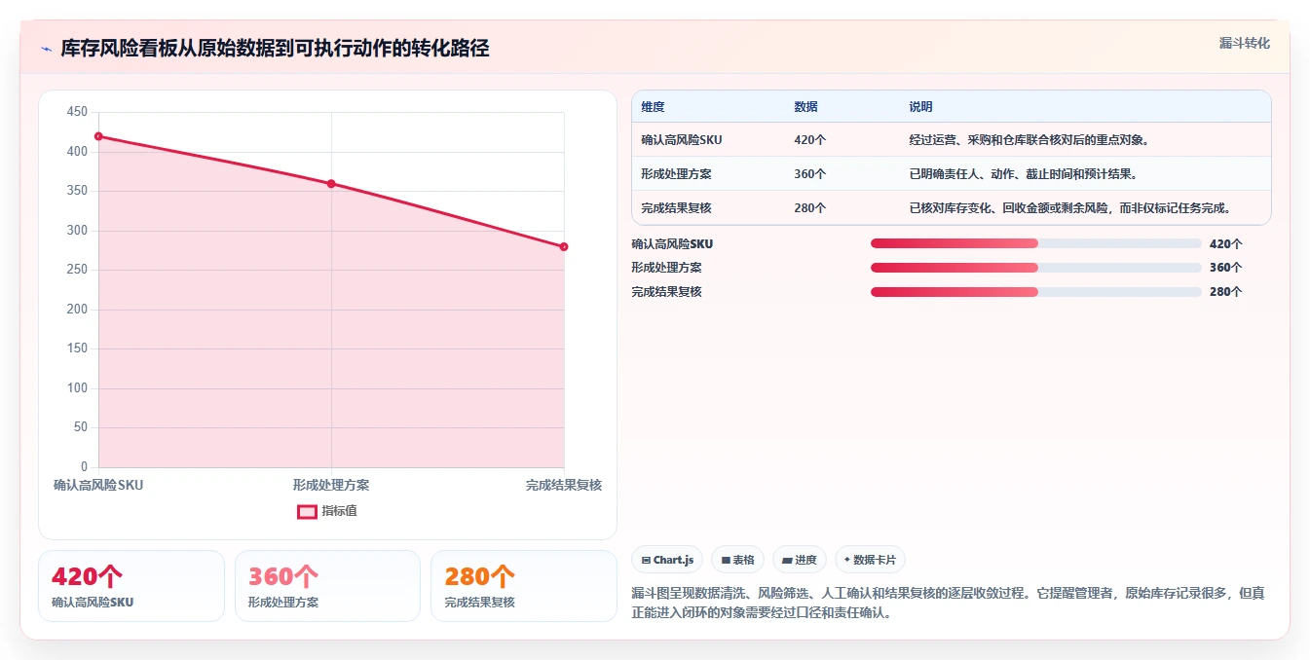Open the 280个 完成结果复核 data card
This screenshot has width=1310, height=660.
coord(524,586)
